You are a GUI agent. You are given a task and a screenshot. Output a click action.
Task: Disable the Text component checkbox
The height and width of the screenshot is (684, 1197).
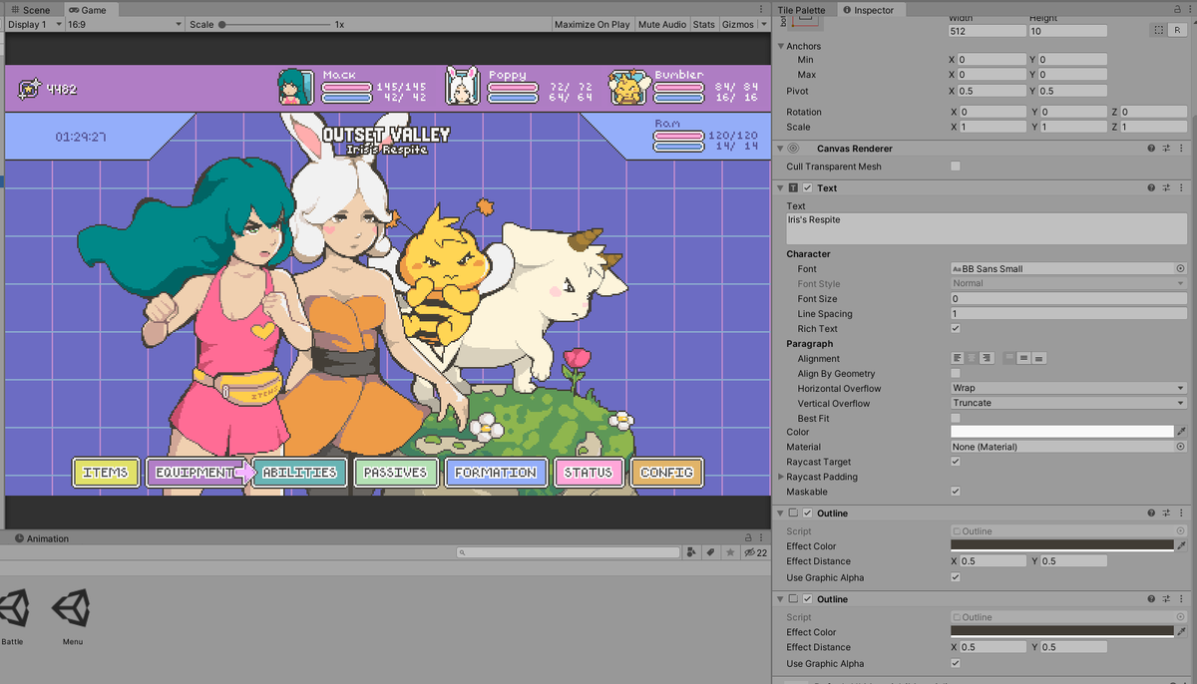pos(807,187)
